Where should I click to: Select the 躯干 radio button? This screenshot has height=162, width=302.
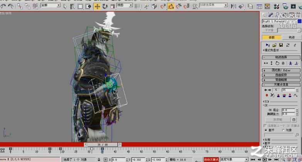pyautogui.click(x=266, y=130)
